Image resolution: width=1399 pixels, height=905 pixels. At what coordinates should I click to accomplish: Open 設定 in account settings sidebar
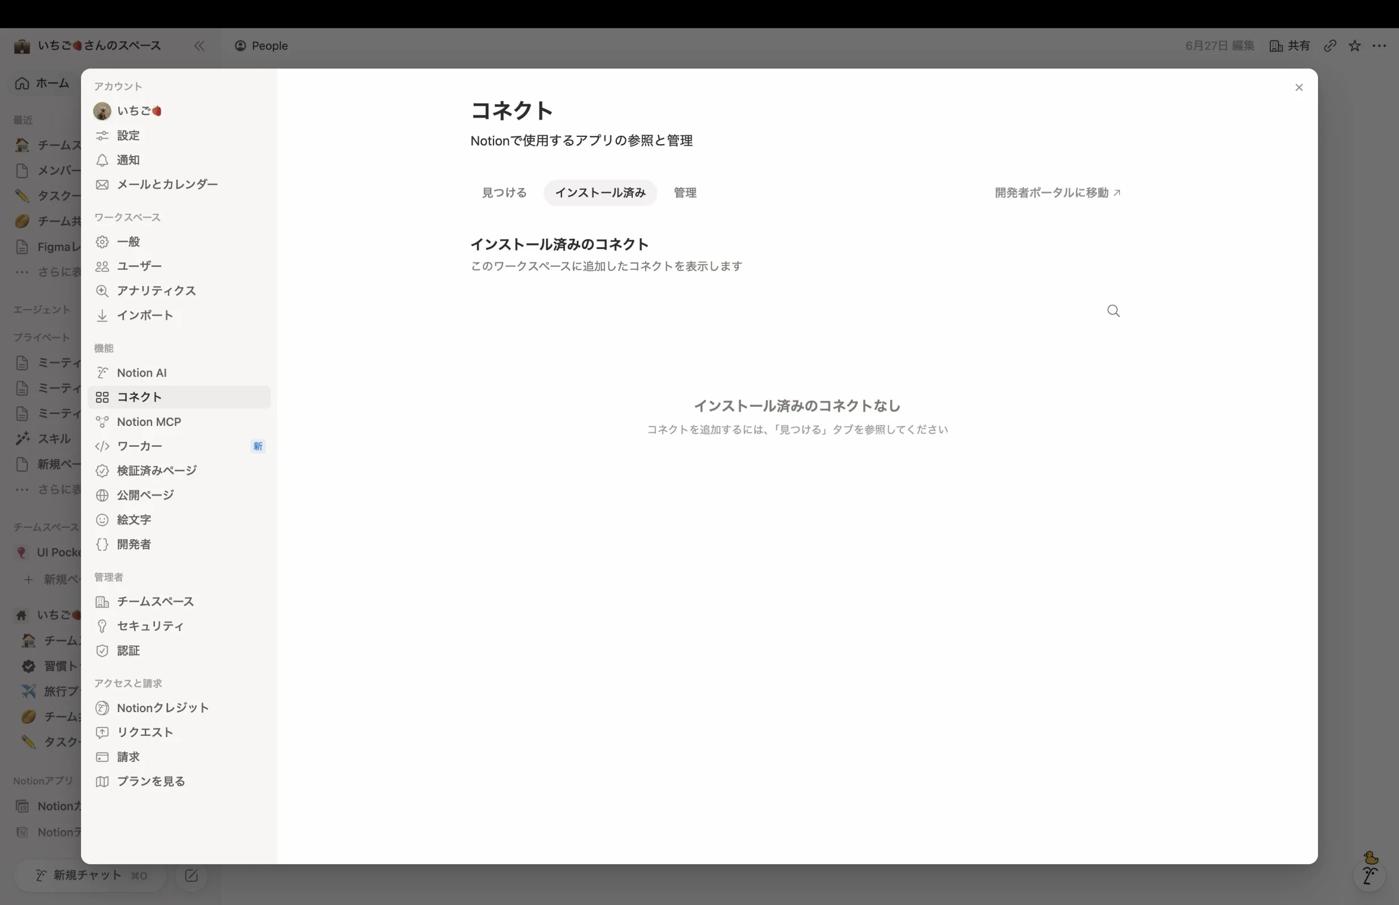tap(179, 136)
